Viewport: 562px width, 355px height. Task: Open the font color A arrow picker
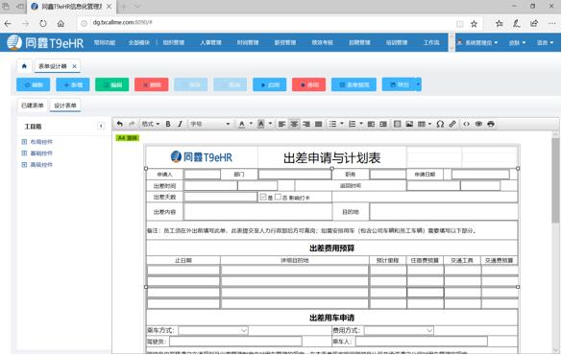251,124
